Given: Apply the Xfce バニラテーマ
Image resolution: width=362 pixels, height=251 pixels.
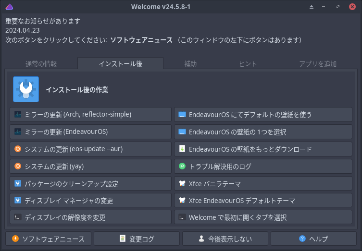Looking at the screenshot, I should pyautogui.click(x=263, y=183).
